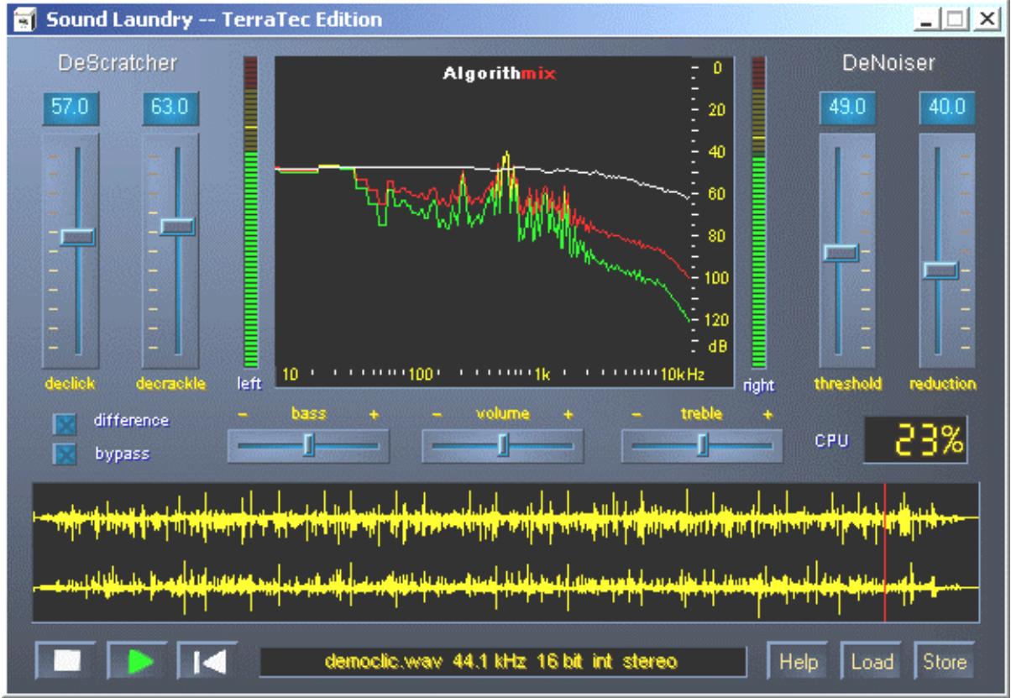Stop playback with the square stop button
This screenshot has height=698, width=1011.
coord(65,661)
